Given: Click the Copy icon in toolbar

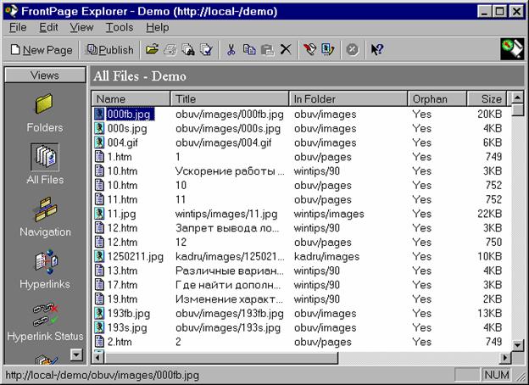Looking at the screenshot, I should point(249,50).
